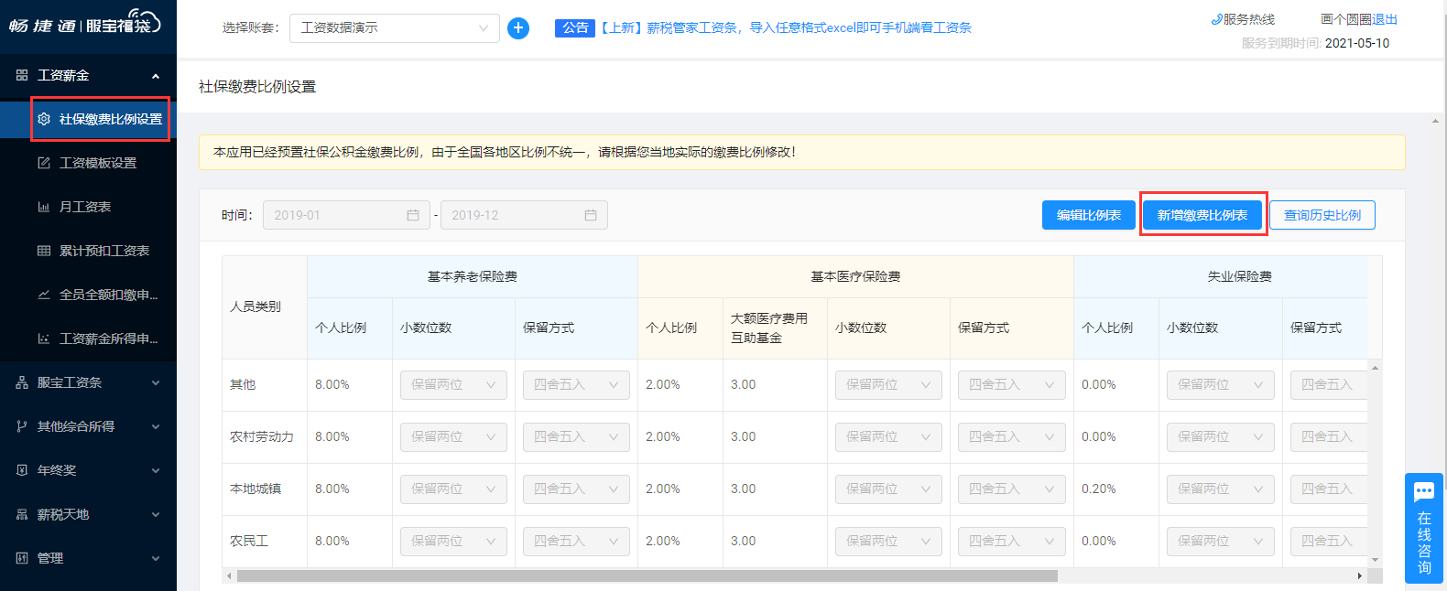Click the table icon beside 累计预扣工资表
1447x591 pixels.
(44, 251)
